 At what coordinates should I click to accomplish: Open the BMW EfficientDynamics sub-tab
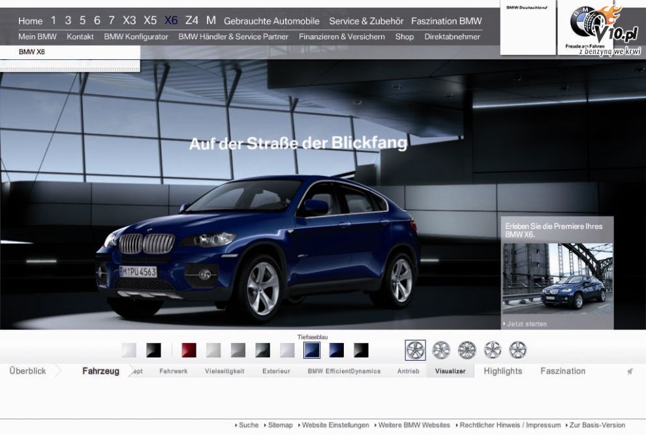344,371
